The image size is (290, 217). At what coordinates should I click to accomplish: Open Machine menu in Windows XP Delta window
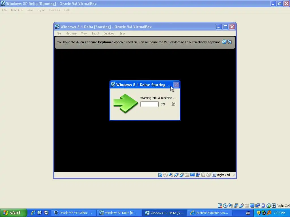pyautogui.click(x=16, y=10)
